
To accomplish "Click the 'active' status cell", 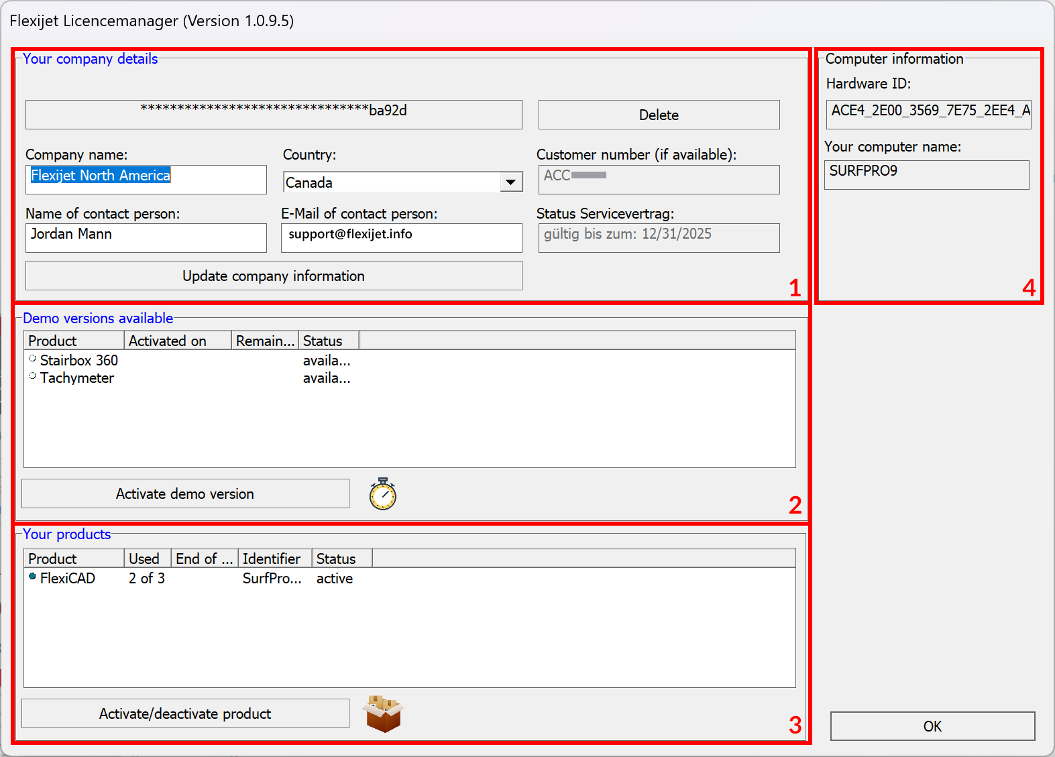I will 335,578.
